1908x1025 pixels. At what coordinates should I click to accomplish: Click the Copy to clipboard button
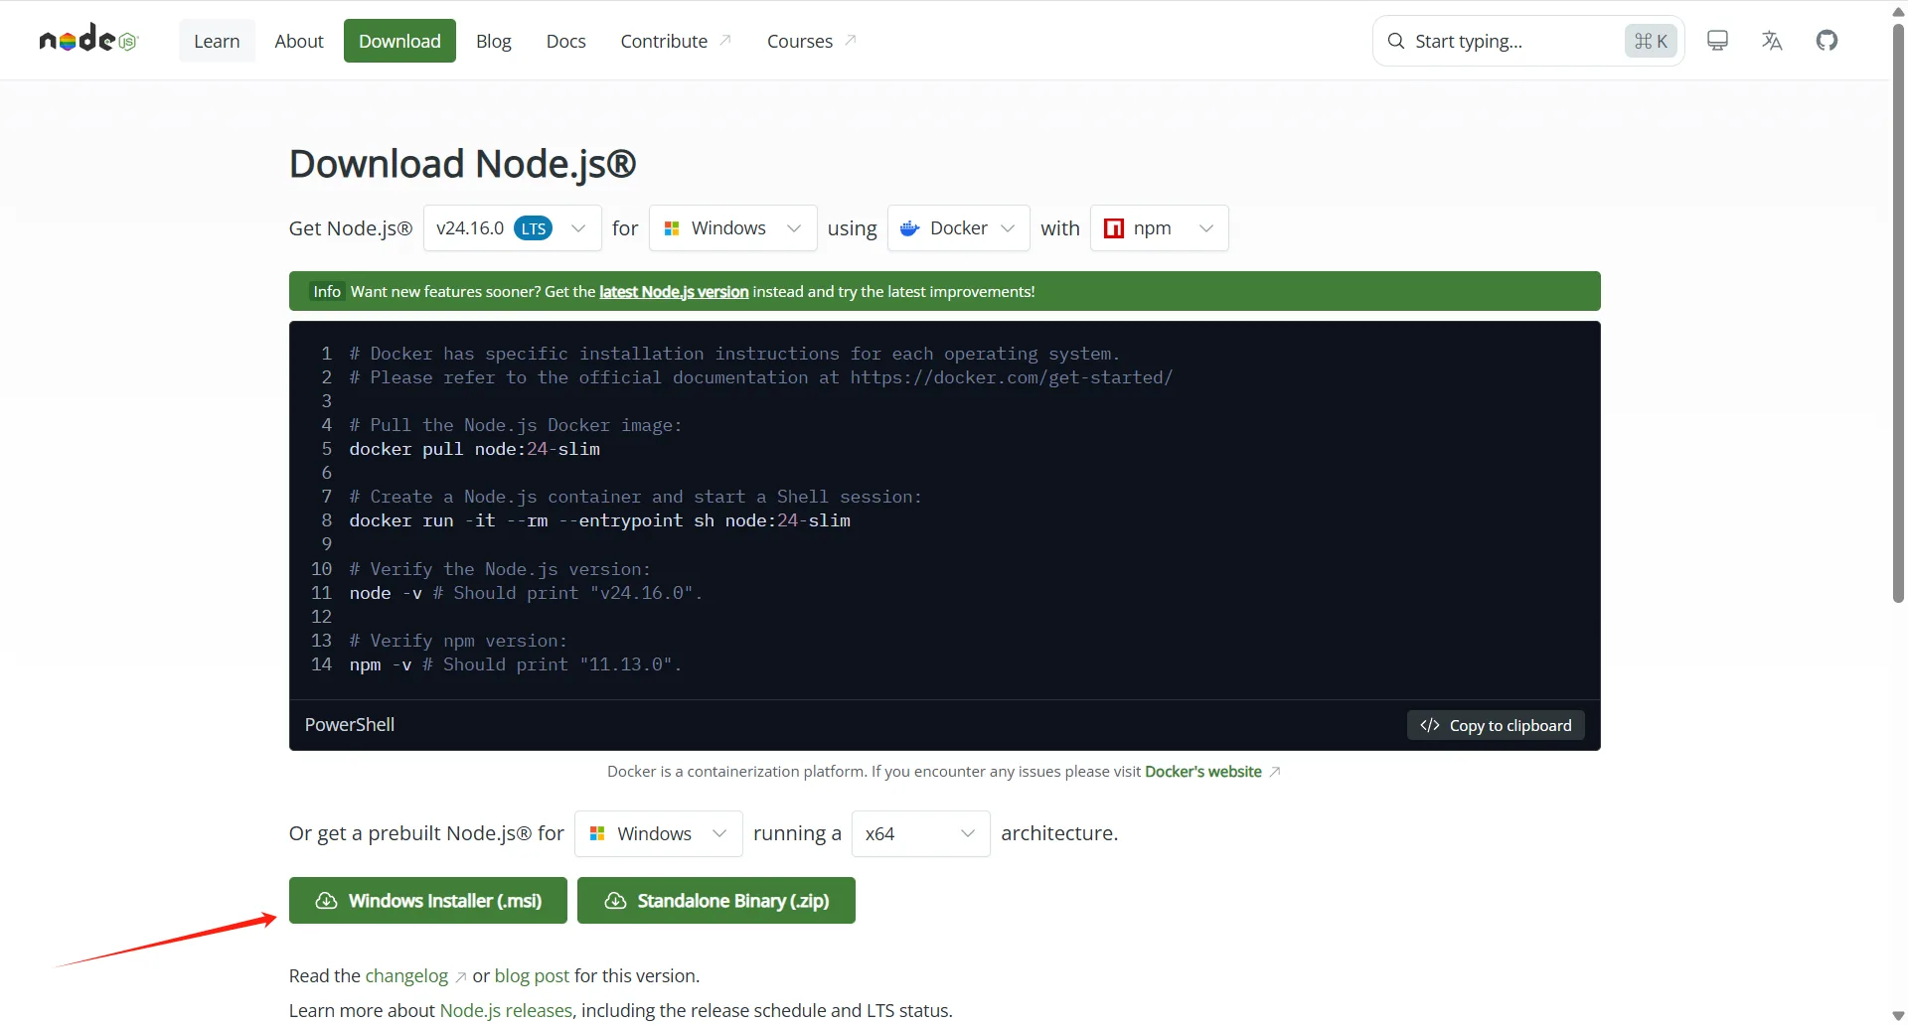[1496, 725]
